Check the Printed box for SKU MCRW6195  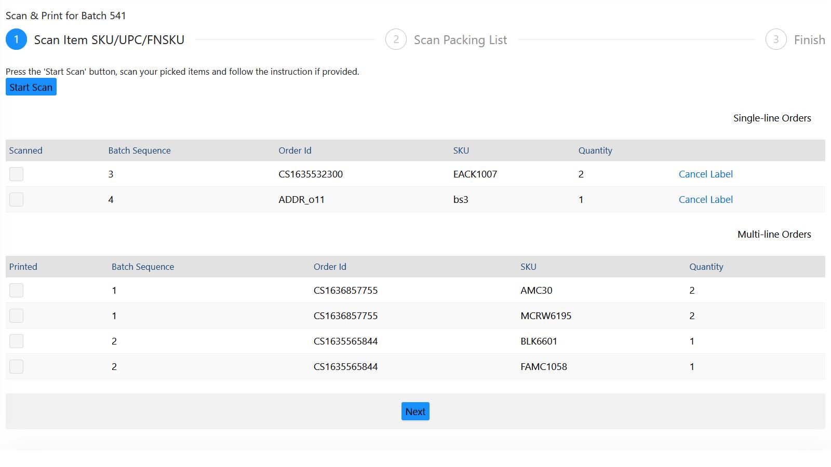click(x=16, y=315)
